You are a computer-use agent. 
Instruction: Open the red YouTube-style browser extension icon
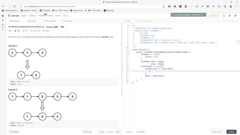click(175, 6)
